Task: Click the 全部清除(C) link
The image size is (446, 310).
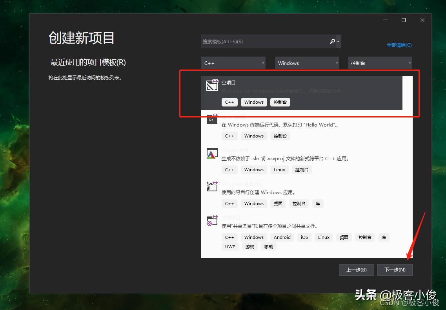Action: tap(399, 45)
